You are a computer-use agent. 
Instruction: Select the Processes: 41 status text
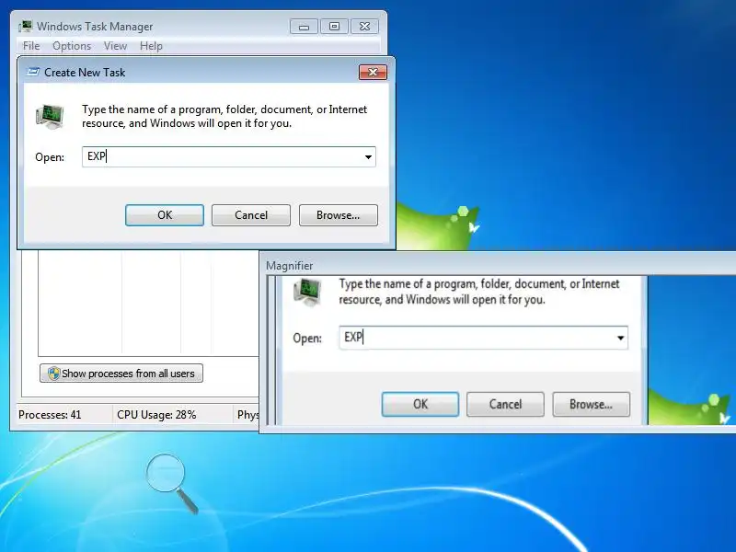[50, 415]
